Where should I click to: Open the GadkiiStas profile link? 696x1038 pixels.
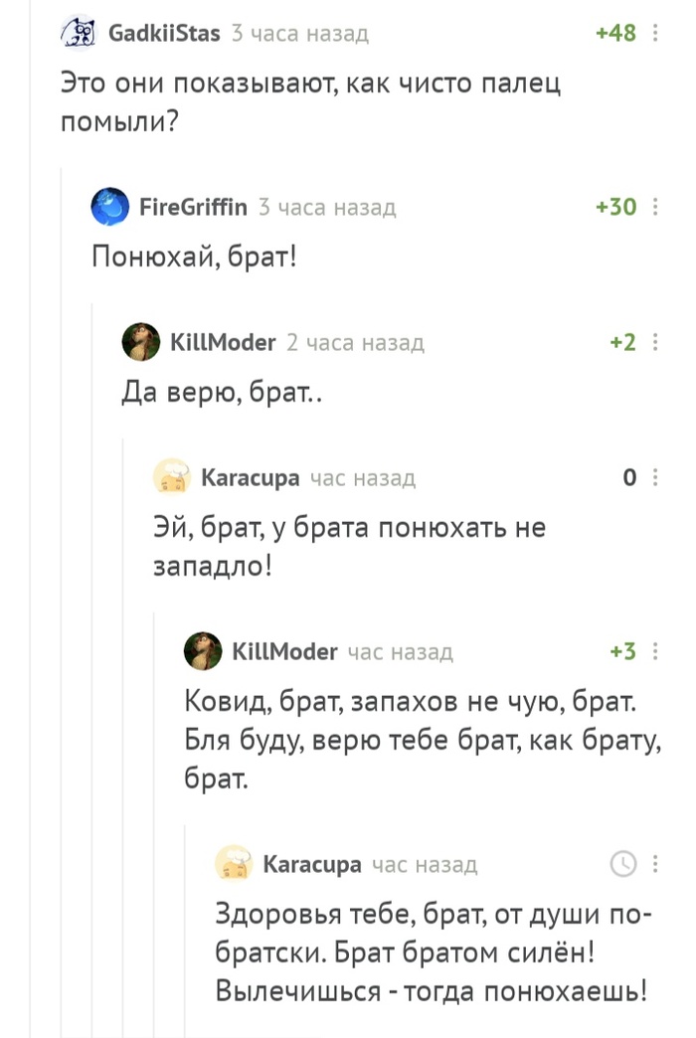(164, 34)
